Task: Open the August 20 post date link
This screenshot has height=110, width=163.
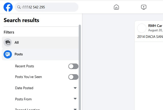Action: 155,30
